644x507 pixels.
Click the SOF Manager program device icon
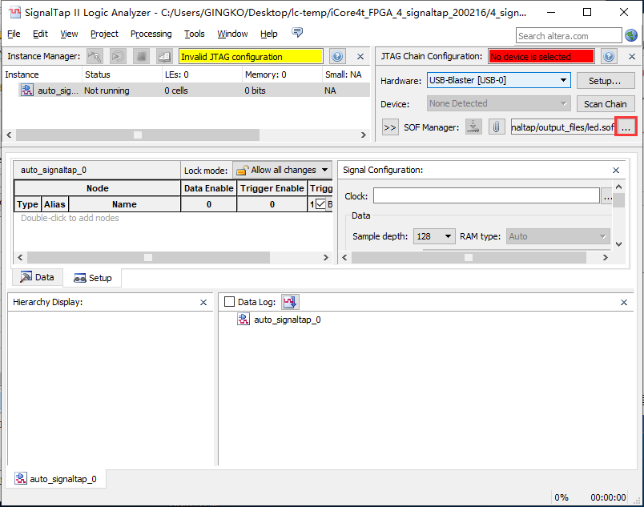click(x=473, y=127)
